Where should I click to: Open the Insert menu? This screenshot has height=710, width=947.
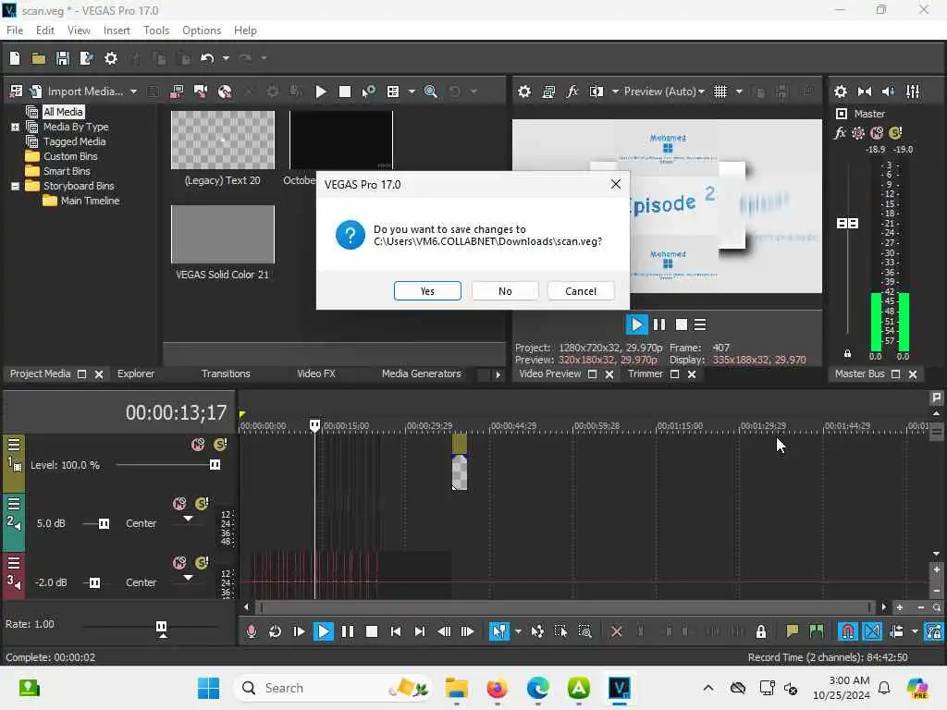pyautogui.click(x=117, y=31)
